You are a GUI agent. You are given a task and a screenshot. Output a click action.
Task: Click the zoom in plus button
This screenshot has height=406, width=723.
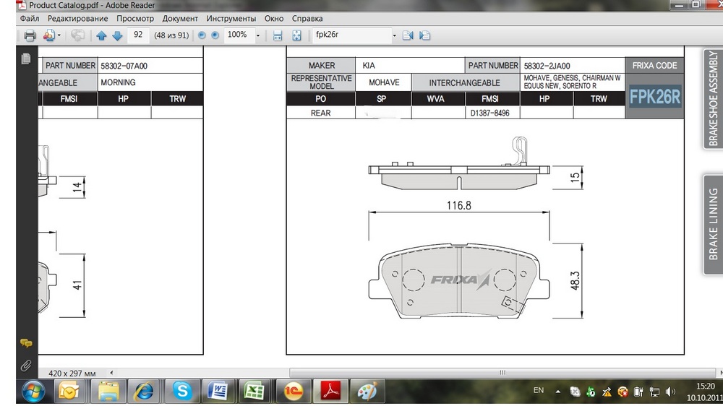tap(215, 35)
